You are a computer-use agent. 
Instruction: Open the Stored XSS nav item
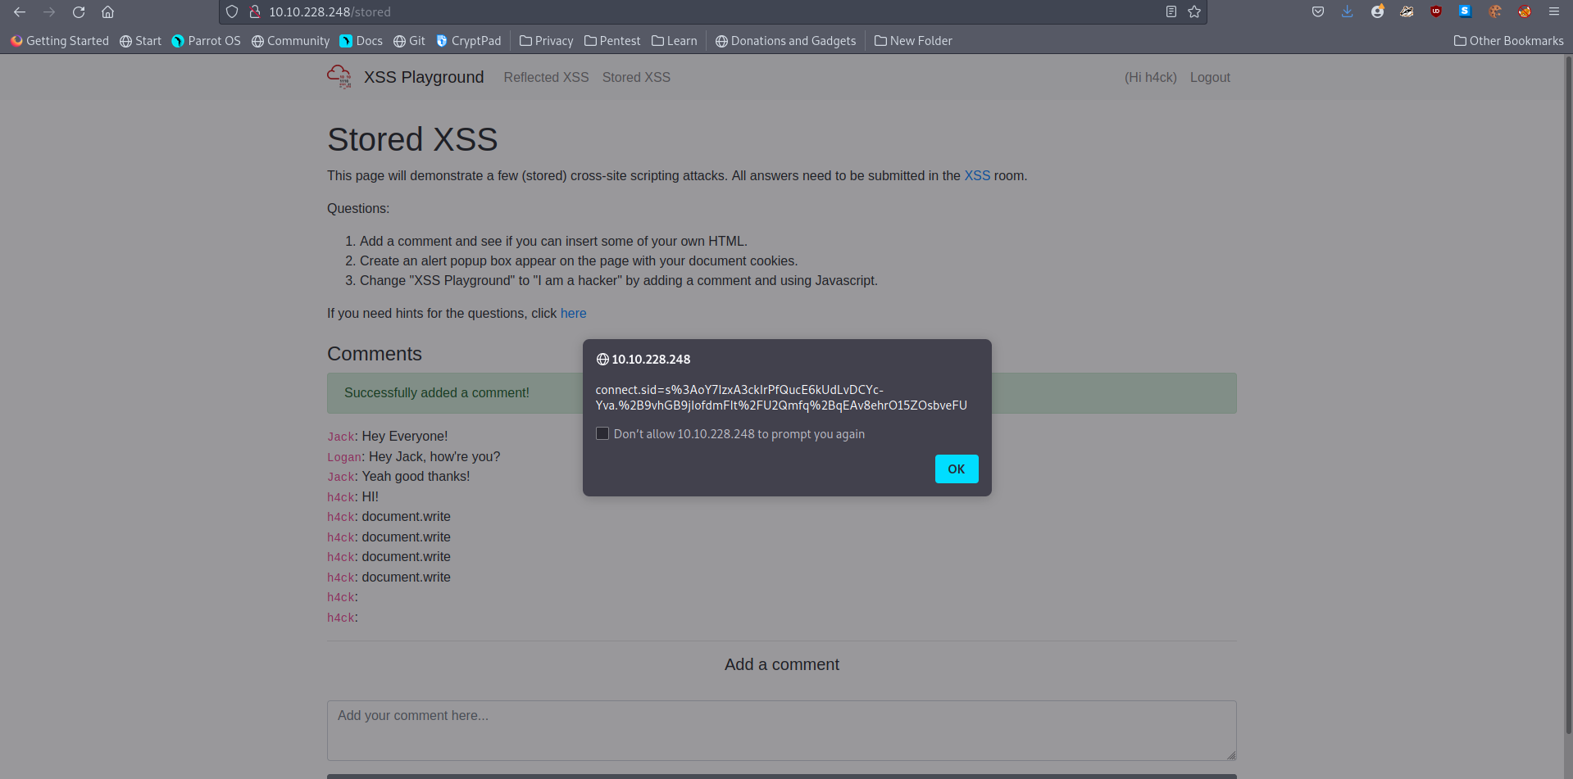636,77
